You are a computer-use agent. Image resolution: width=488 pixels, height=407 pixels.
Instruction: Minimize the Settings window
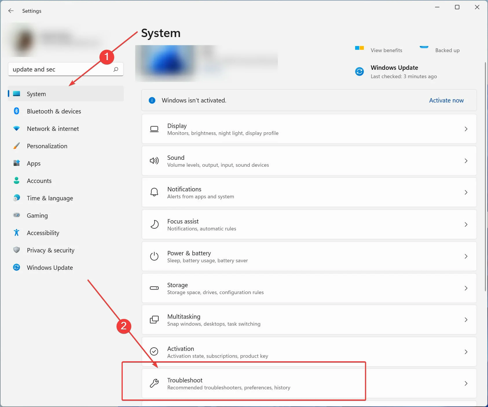pyautogui.click(x=437, y=7)
